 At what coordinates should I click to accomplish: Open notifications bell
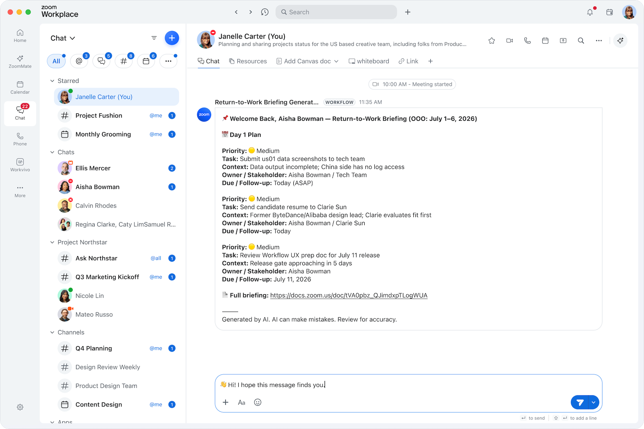(x=590, y=12)
